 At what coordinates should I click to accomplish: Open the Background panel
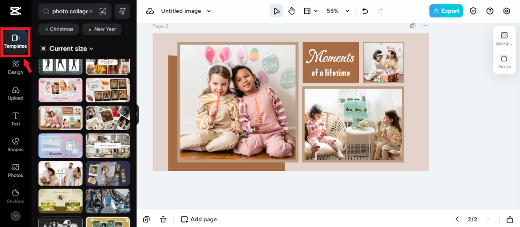point(505,38)
